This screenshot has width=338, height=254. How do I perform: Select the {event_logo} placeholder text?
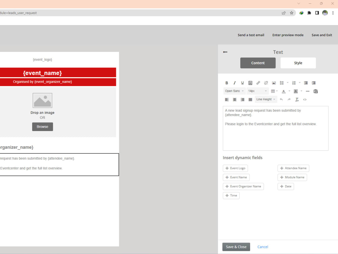click(43, 60)
